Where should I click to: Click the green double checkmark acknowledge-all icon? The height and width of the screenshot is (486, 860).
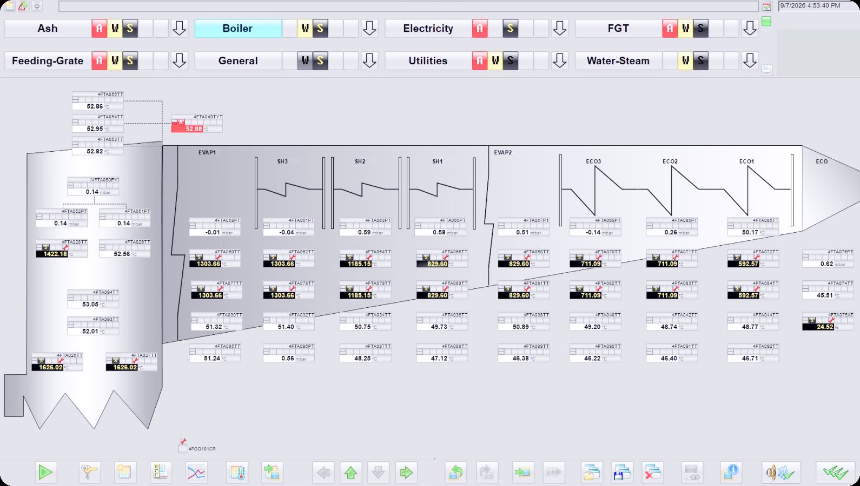click(x=835, y=473)
